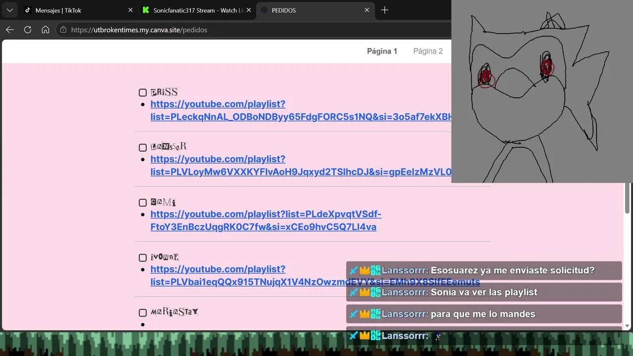This screenshot has height=356, width=633.
Task: Switch to the Sonicfanatic317 Stream tab
Action: pyautogui.click(x=197, y=10)
